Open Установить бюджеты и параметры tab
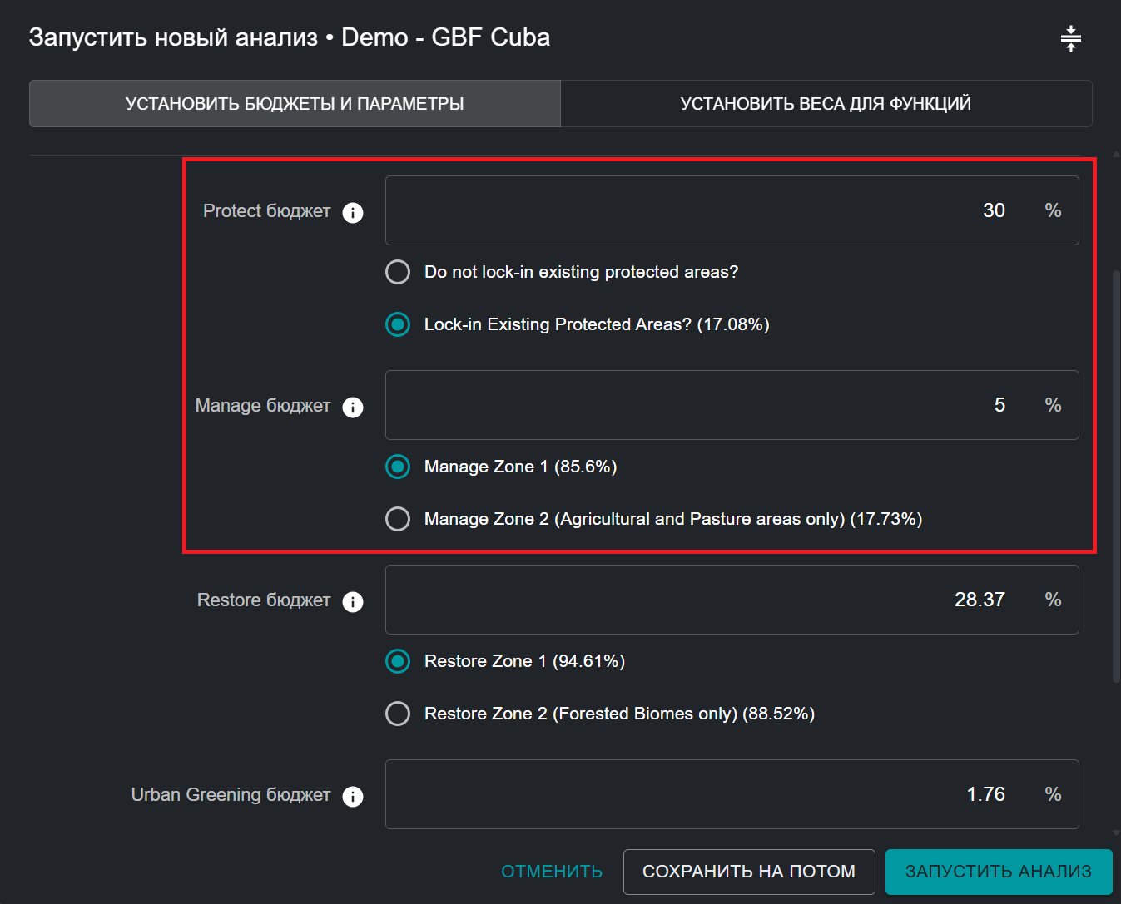This screenshot has width=1121, height=904. coord(295,104)
